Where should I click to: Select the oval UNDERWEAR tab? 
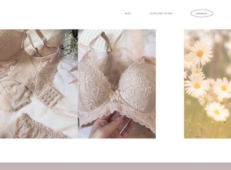(202, 13)
